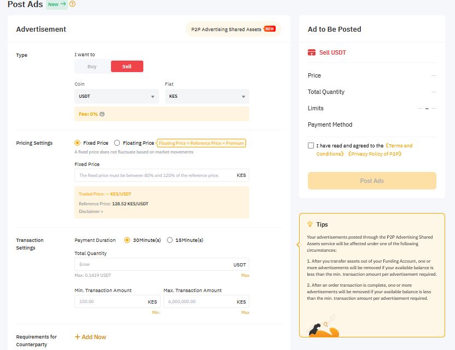Screen dimensions: 455x350
Task: Switch to the Buy tab
Action: pos(91,66)
